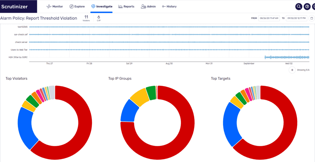
Task: Click the Top IP Groups heading
Action: pos(120,79)
